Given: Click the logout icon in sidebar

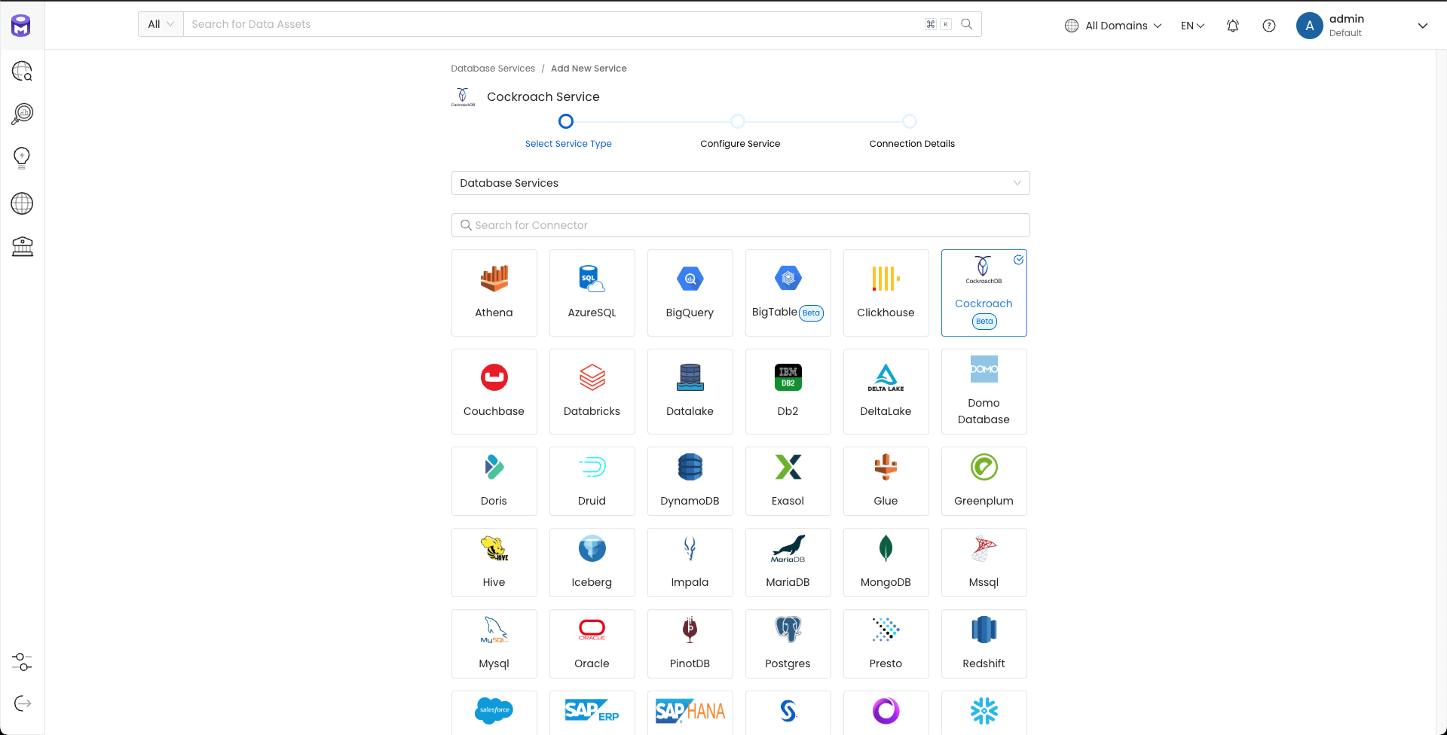Looking at the screenshot, I should [22, 703].
